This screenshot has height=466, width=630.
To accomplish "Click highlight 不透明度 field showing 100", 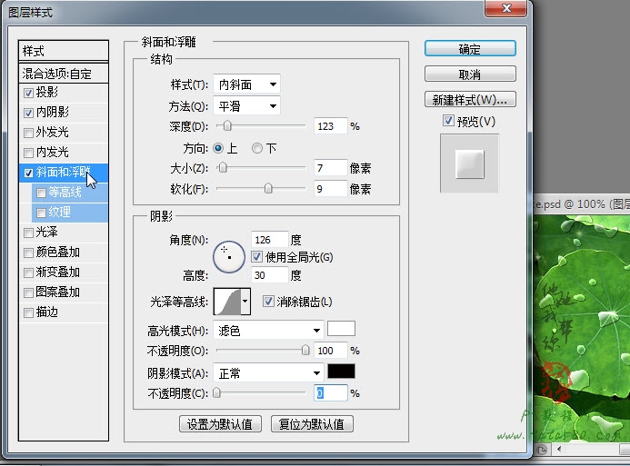I will 330,351.
